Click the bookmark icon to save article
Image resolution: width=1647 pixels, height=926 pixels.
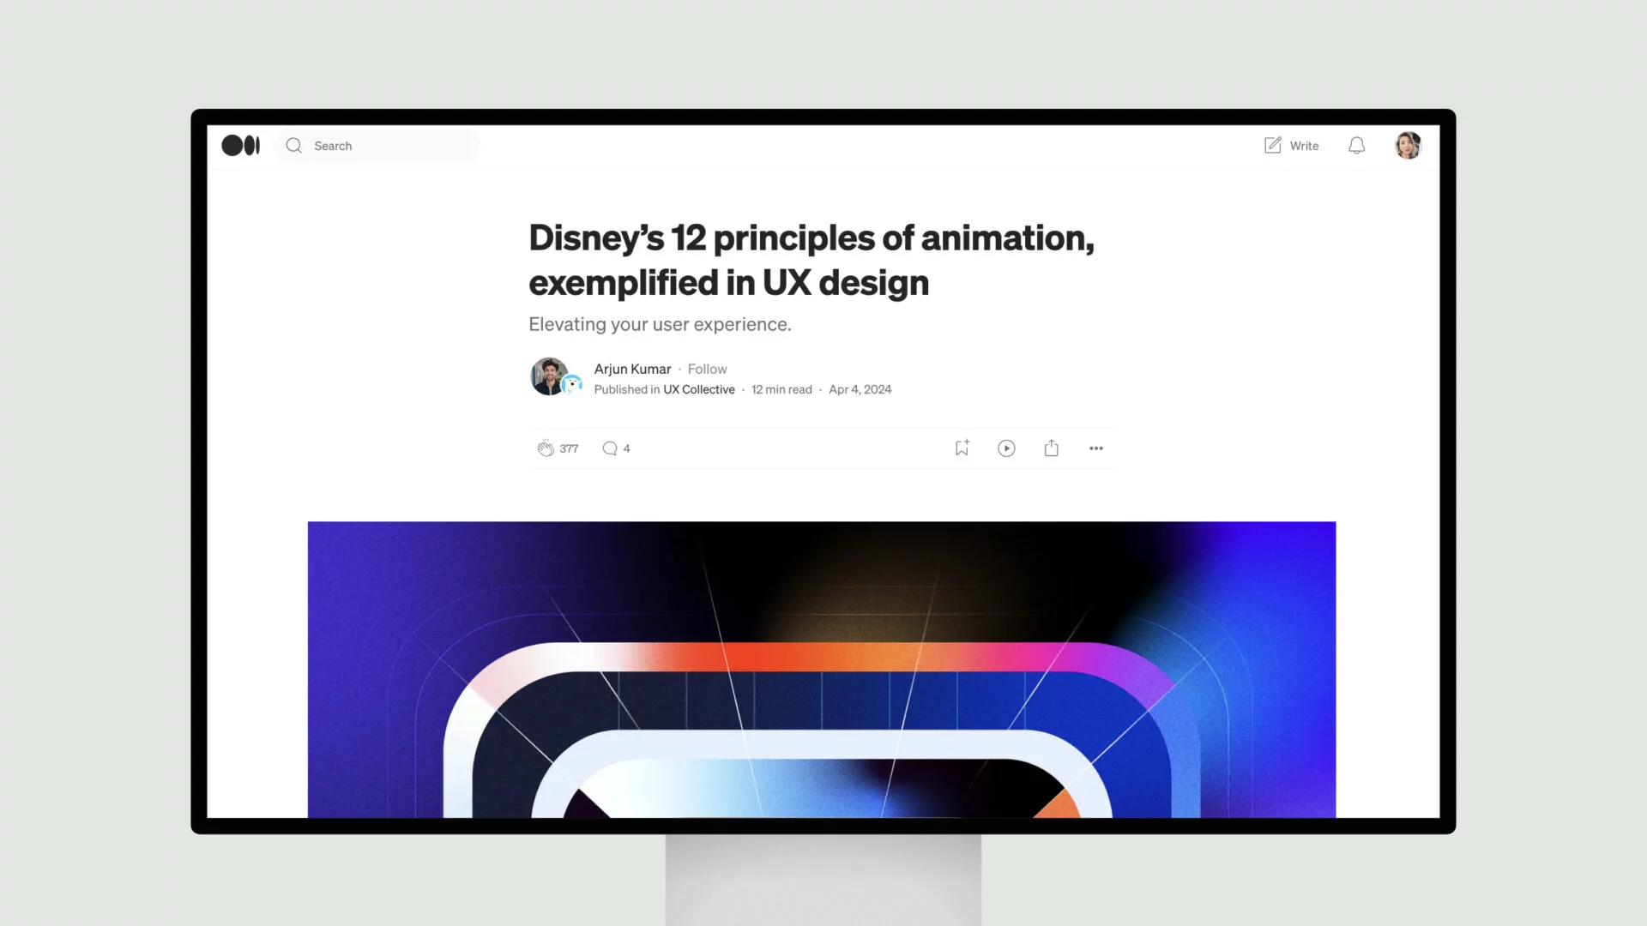coord(962,448)
